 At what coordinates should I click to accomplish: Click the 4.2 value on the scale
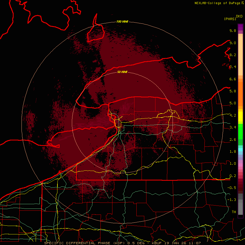[232, 115]
